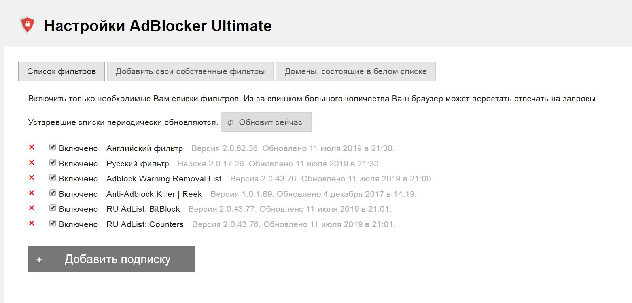
Task: Open Домены, состоящие в белом списке tab
Action: click(356, 71)
